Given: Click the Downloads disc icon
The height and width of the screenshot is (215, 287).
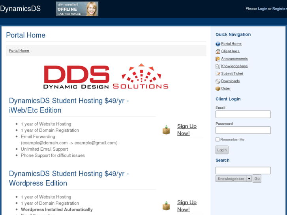Looking at the screenshot, I should point(218,81).
